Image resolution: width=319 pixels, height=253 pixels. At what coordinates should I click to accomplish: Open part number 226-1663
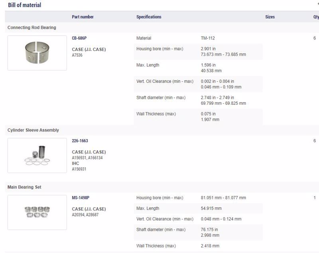pyautogui.click(x=80, y=141)
